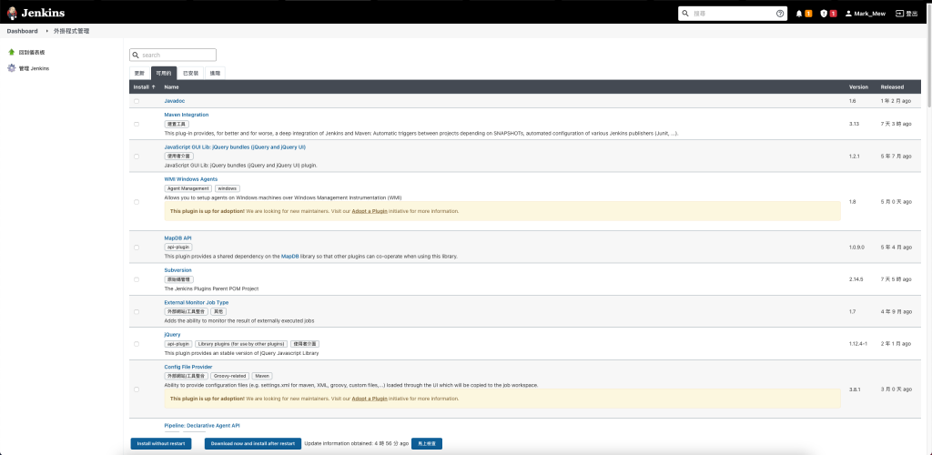
Task: Open Pipeline: Declarative Agent API link
Action: (202, 426)
